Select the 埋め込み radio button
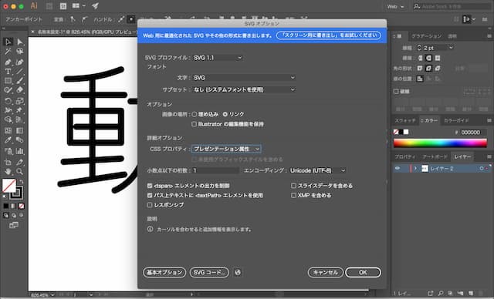The image size is (494, 299). [x=195, y=114]
